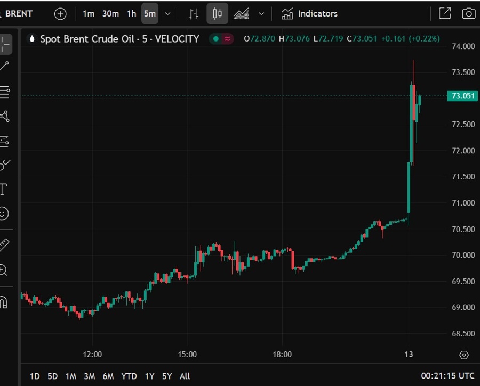Click the high value H73.076
This screenshot has width=480, height=386.
[x=294, y=39]
